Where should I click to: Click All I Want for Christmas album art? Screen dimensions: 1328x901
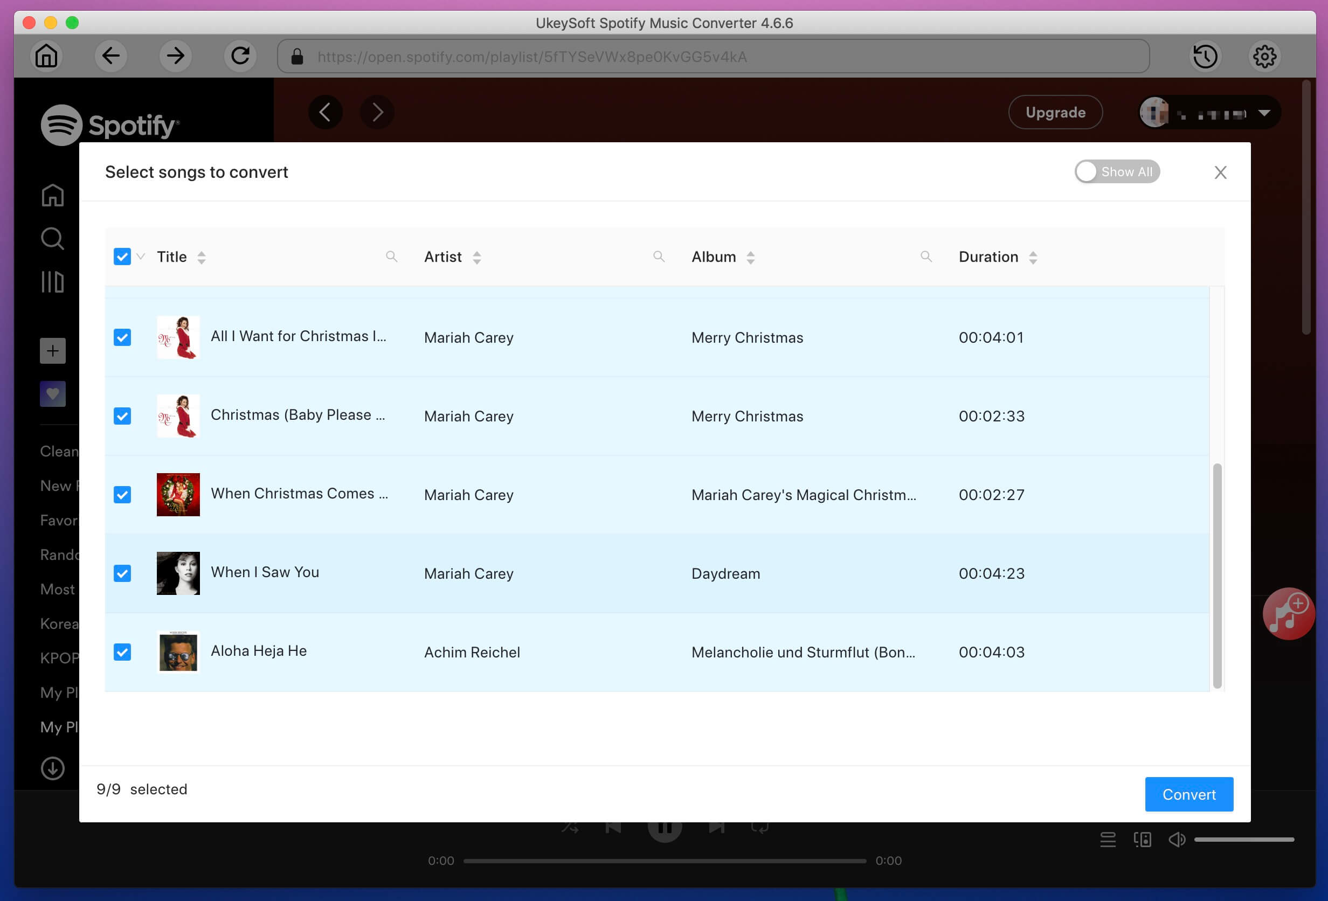pyautogui.click(x=178, y=337)
